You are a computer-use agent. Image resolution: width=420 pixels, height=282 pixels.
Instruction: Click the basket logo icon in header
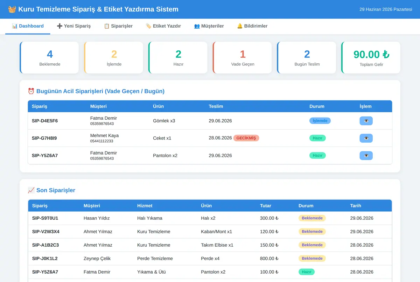point(12,9)
